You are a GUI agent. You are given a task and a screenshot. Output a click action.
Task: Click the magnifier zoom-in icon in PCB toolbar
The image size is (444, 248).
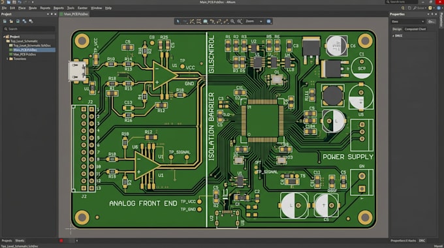[x=232, y=22]
